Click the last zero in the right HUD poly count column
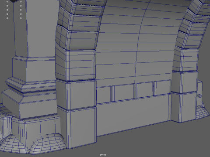This screenshot has width=210, height=157. (x=21, y=18)
